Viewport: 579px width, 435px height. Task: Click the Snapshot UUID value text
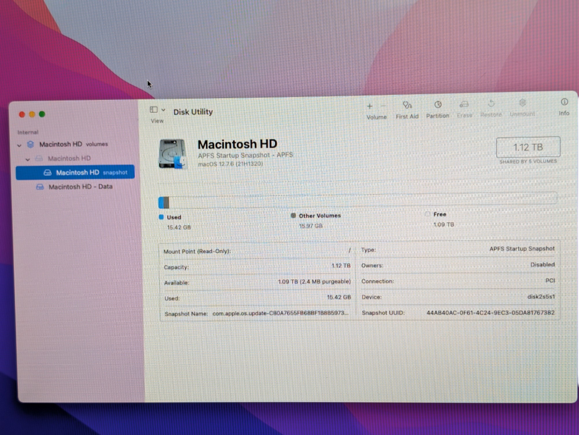pyautogui.click(x=490, y=313)
